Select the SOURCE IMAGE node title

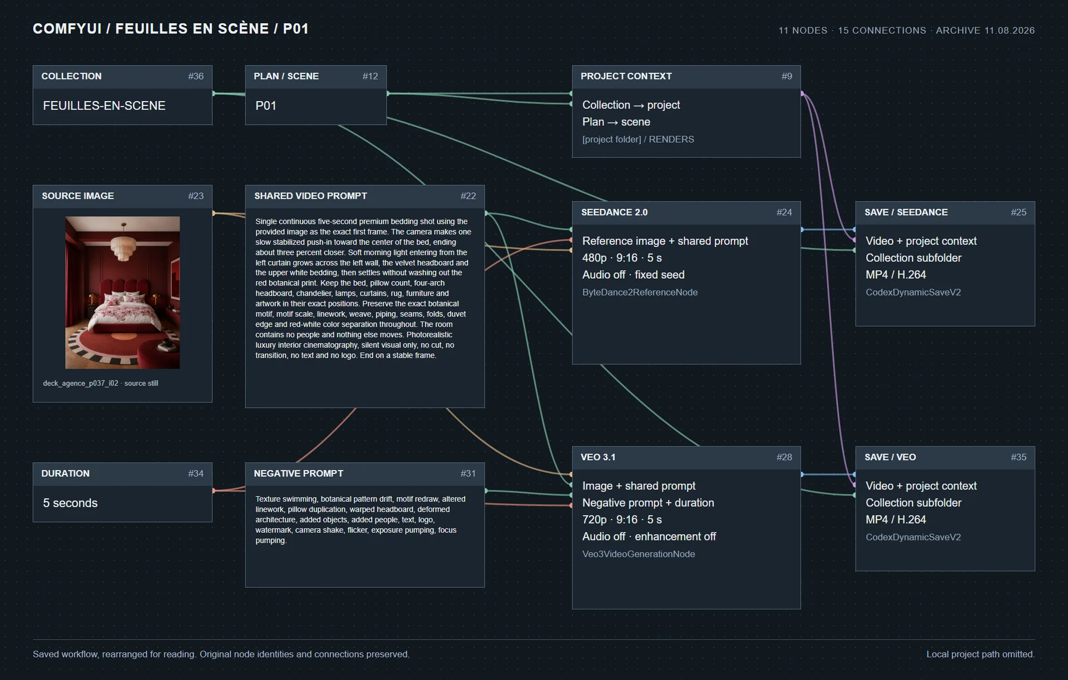click(78, 196)
